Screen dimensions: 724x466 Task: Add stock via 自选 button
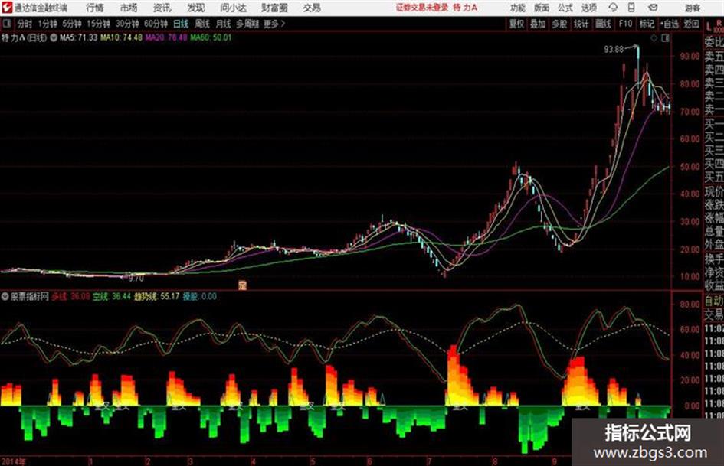[669, 24]
